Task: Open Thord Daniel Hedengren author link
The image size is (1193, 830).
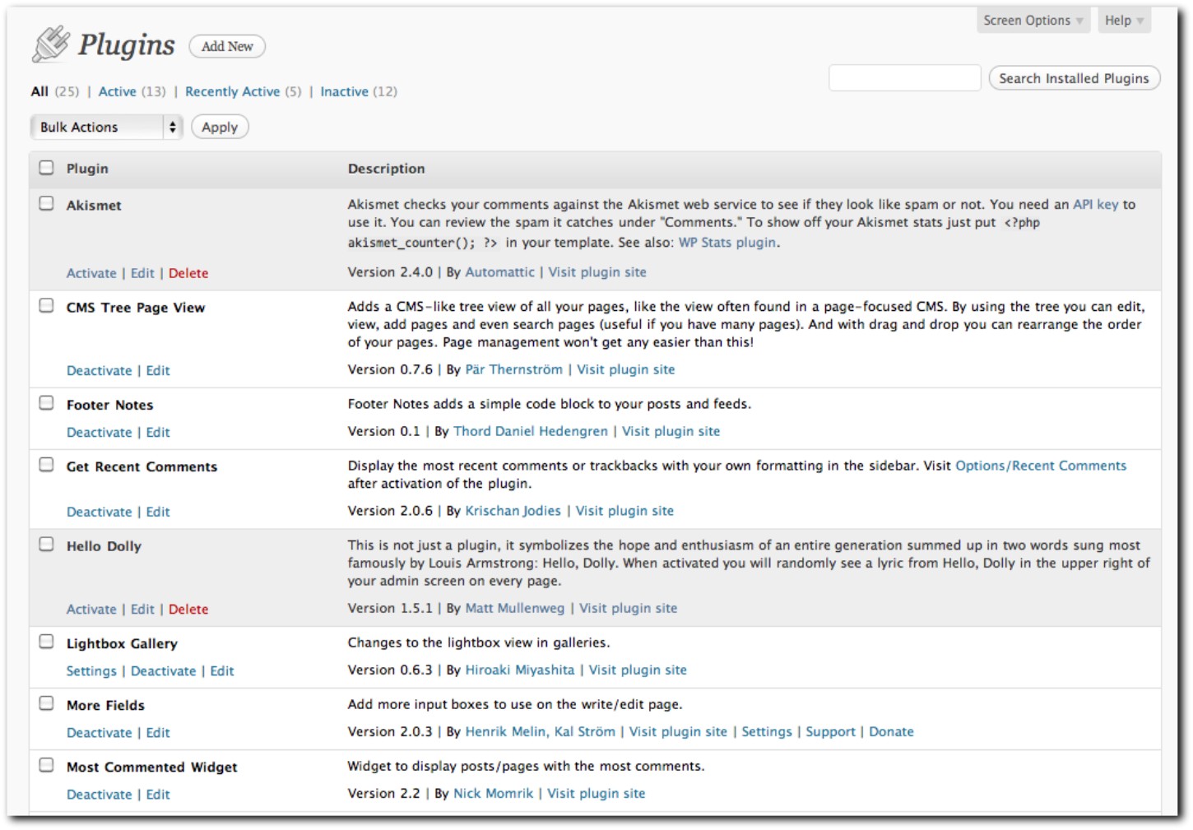Action: tap(531, 431)
